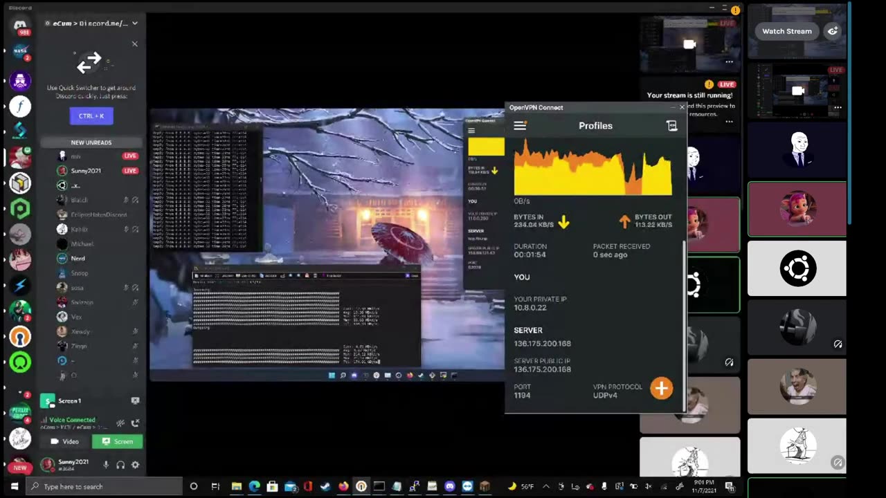Image resolution: width=886 pixels, height=498 pixels.
Task: Open the Windows Start menu
Action: coord(14,486)
